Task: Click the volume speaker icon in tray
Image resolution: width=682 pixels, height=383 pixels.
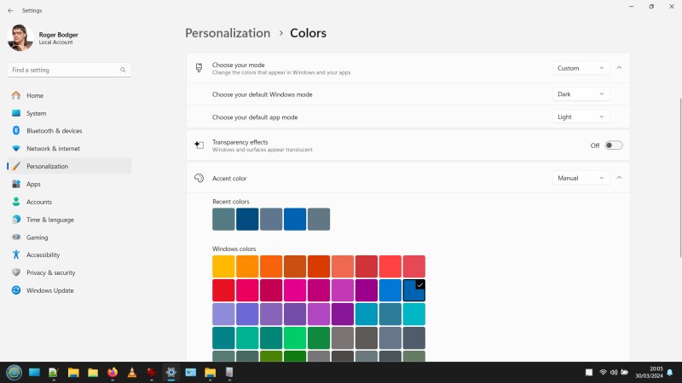Action: [614, 373]
